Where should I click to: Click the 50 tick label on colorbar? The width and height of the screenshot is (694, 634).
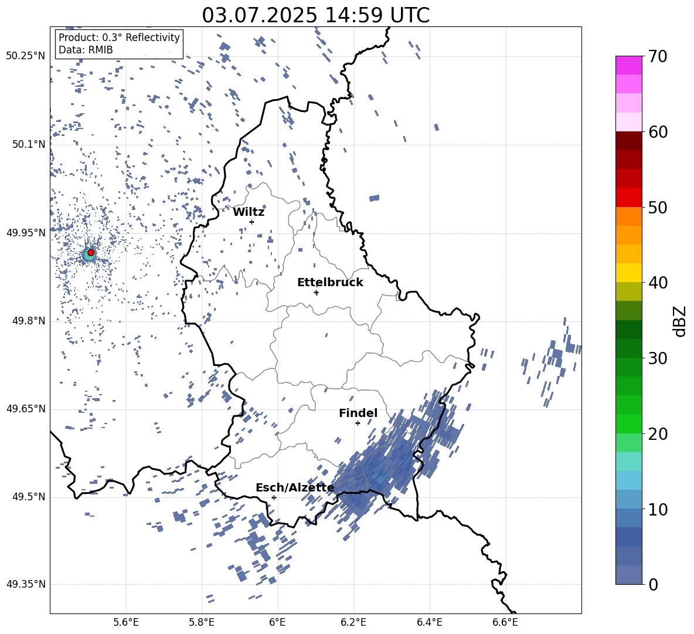658,207
